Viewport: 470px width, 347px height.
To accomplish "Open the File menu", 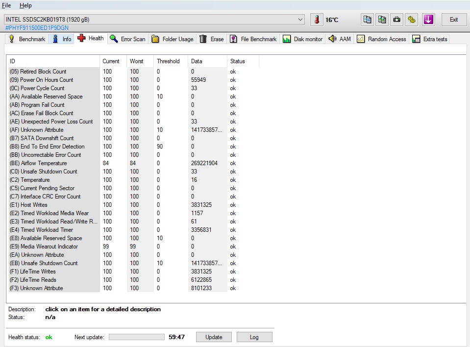I will pos(6,5).
